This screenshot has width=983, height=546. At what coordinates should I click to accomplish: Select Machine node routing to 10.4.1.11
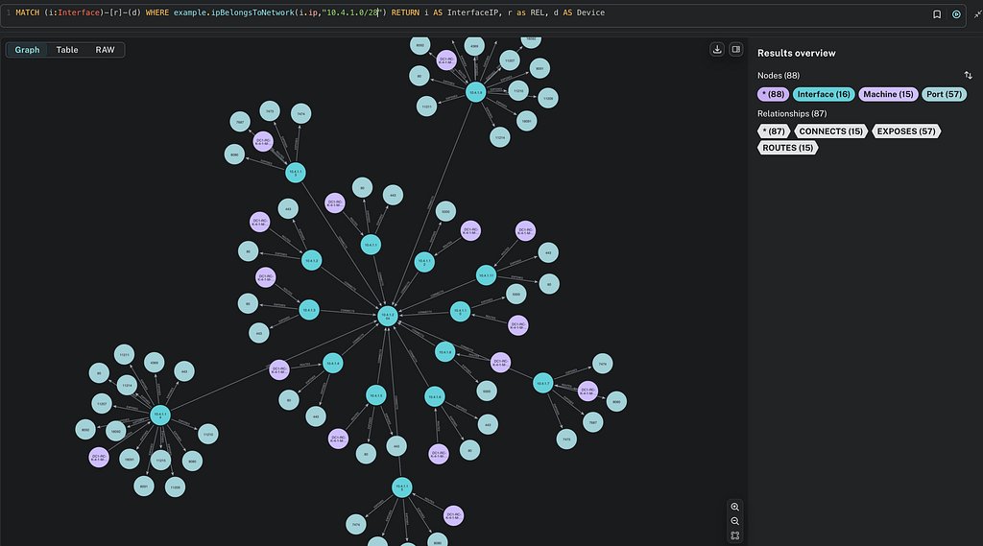pyautogui.click(x=525, y=230)
